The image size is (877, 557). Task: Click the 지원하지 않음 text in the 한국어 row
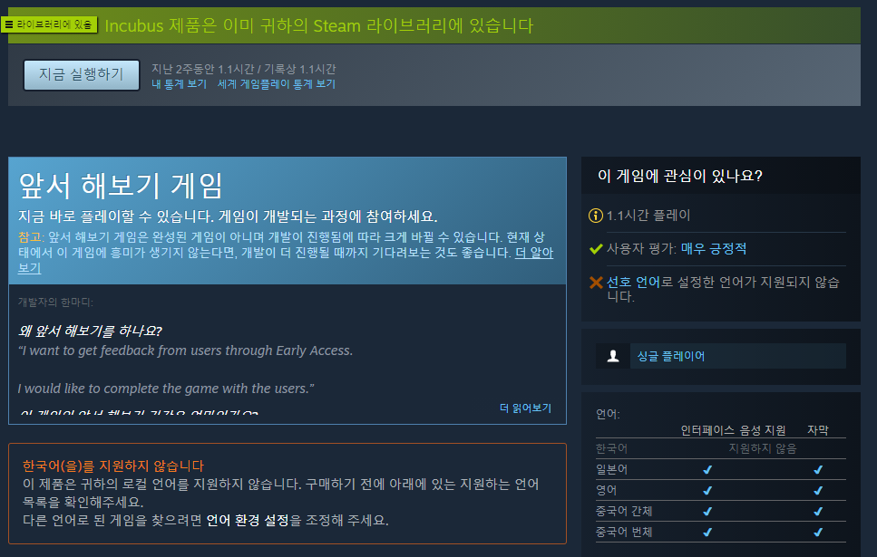(x=763, y=448)
